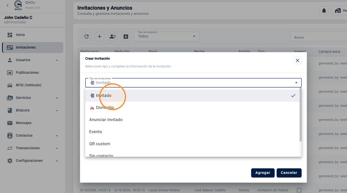The image size is (347, 193).
Task: Click the add group person icon
Action: point(113,36)
